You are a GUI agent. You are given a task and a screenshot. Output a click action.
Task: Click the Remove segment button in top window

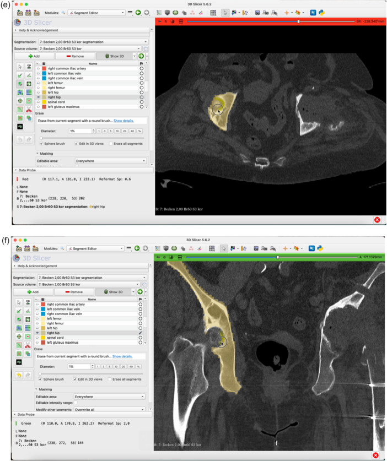(x=75, y=56)
